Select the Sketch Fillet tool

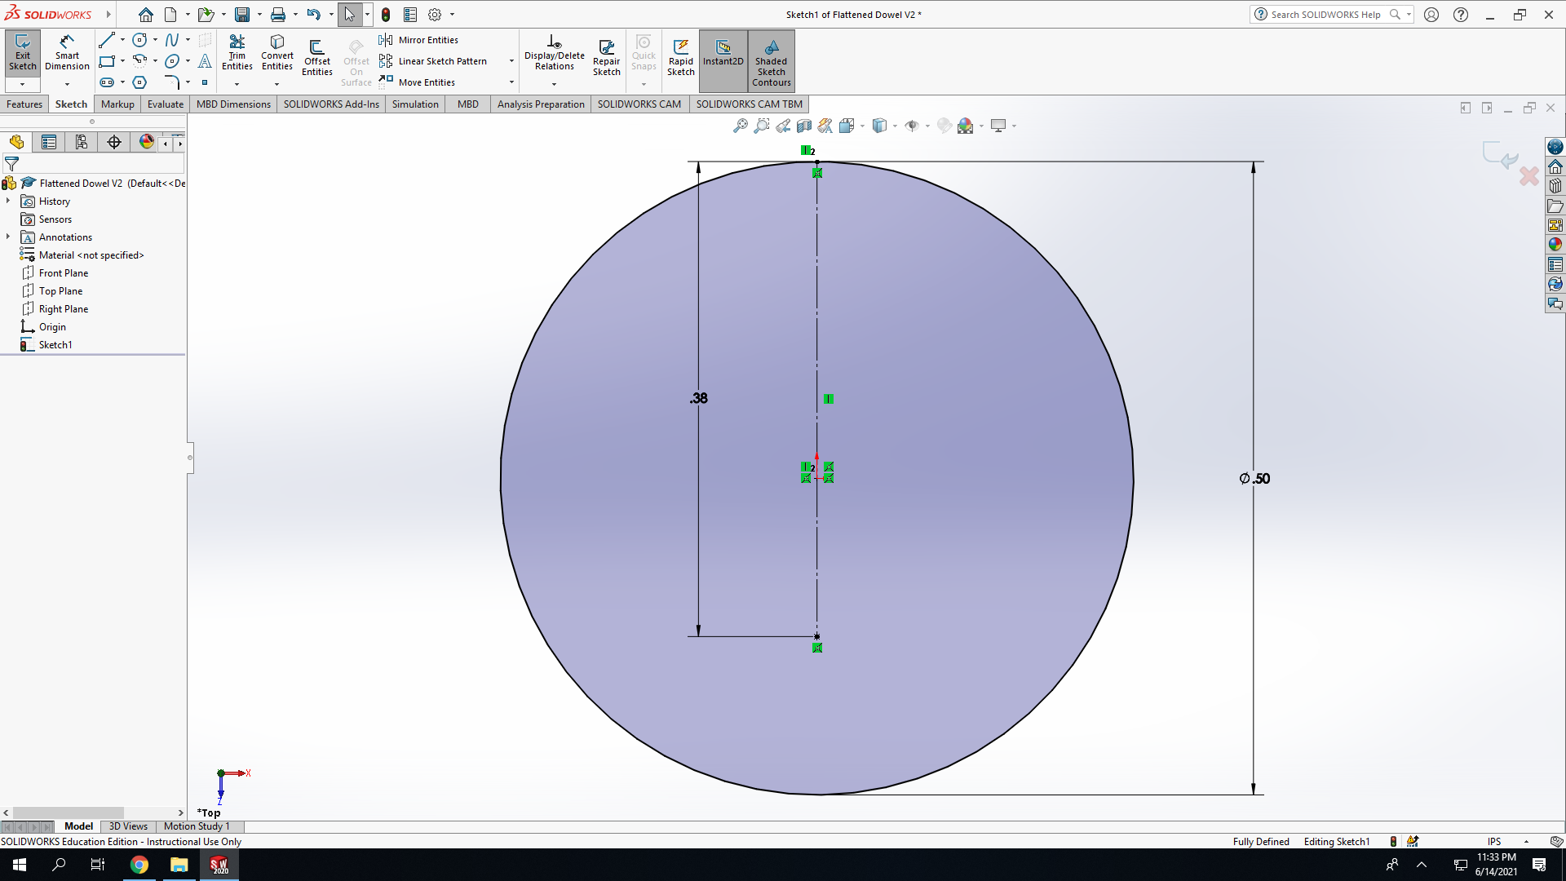pyautogui.click(x=172, y=82)
